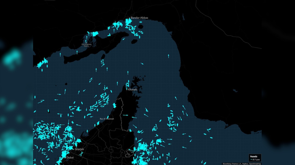
Task: Select the vessel cluster just left of Bandar Abbas label
Action: tap(118, 25)
